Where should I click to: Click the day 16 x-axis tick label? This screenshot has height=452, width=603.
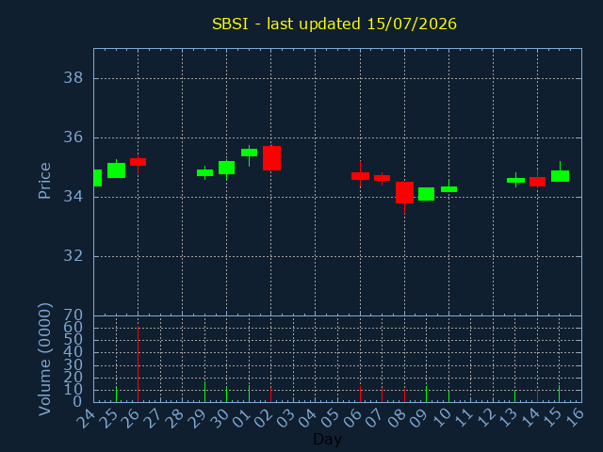(575, 417)
